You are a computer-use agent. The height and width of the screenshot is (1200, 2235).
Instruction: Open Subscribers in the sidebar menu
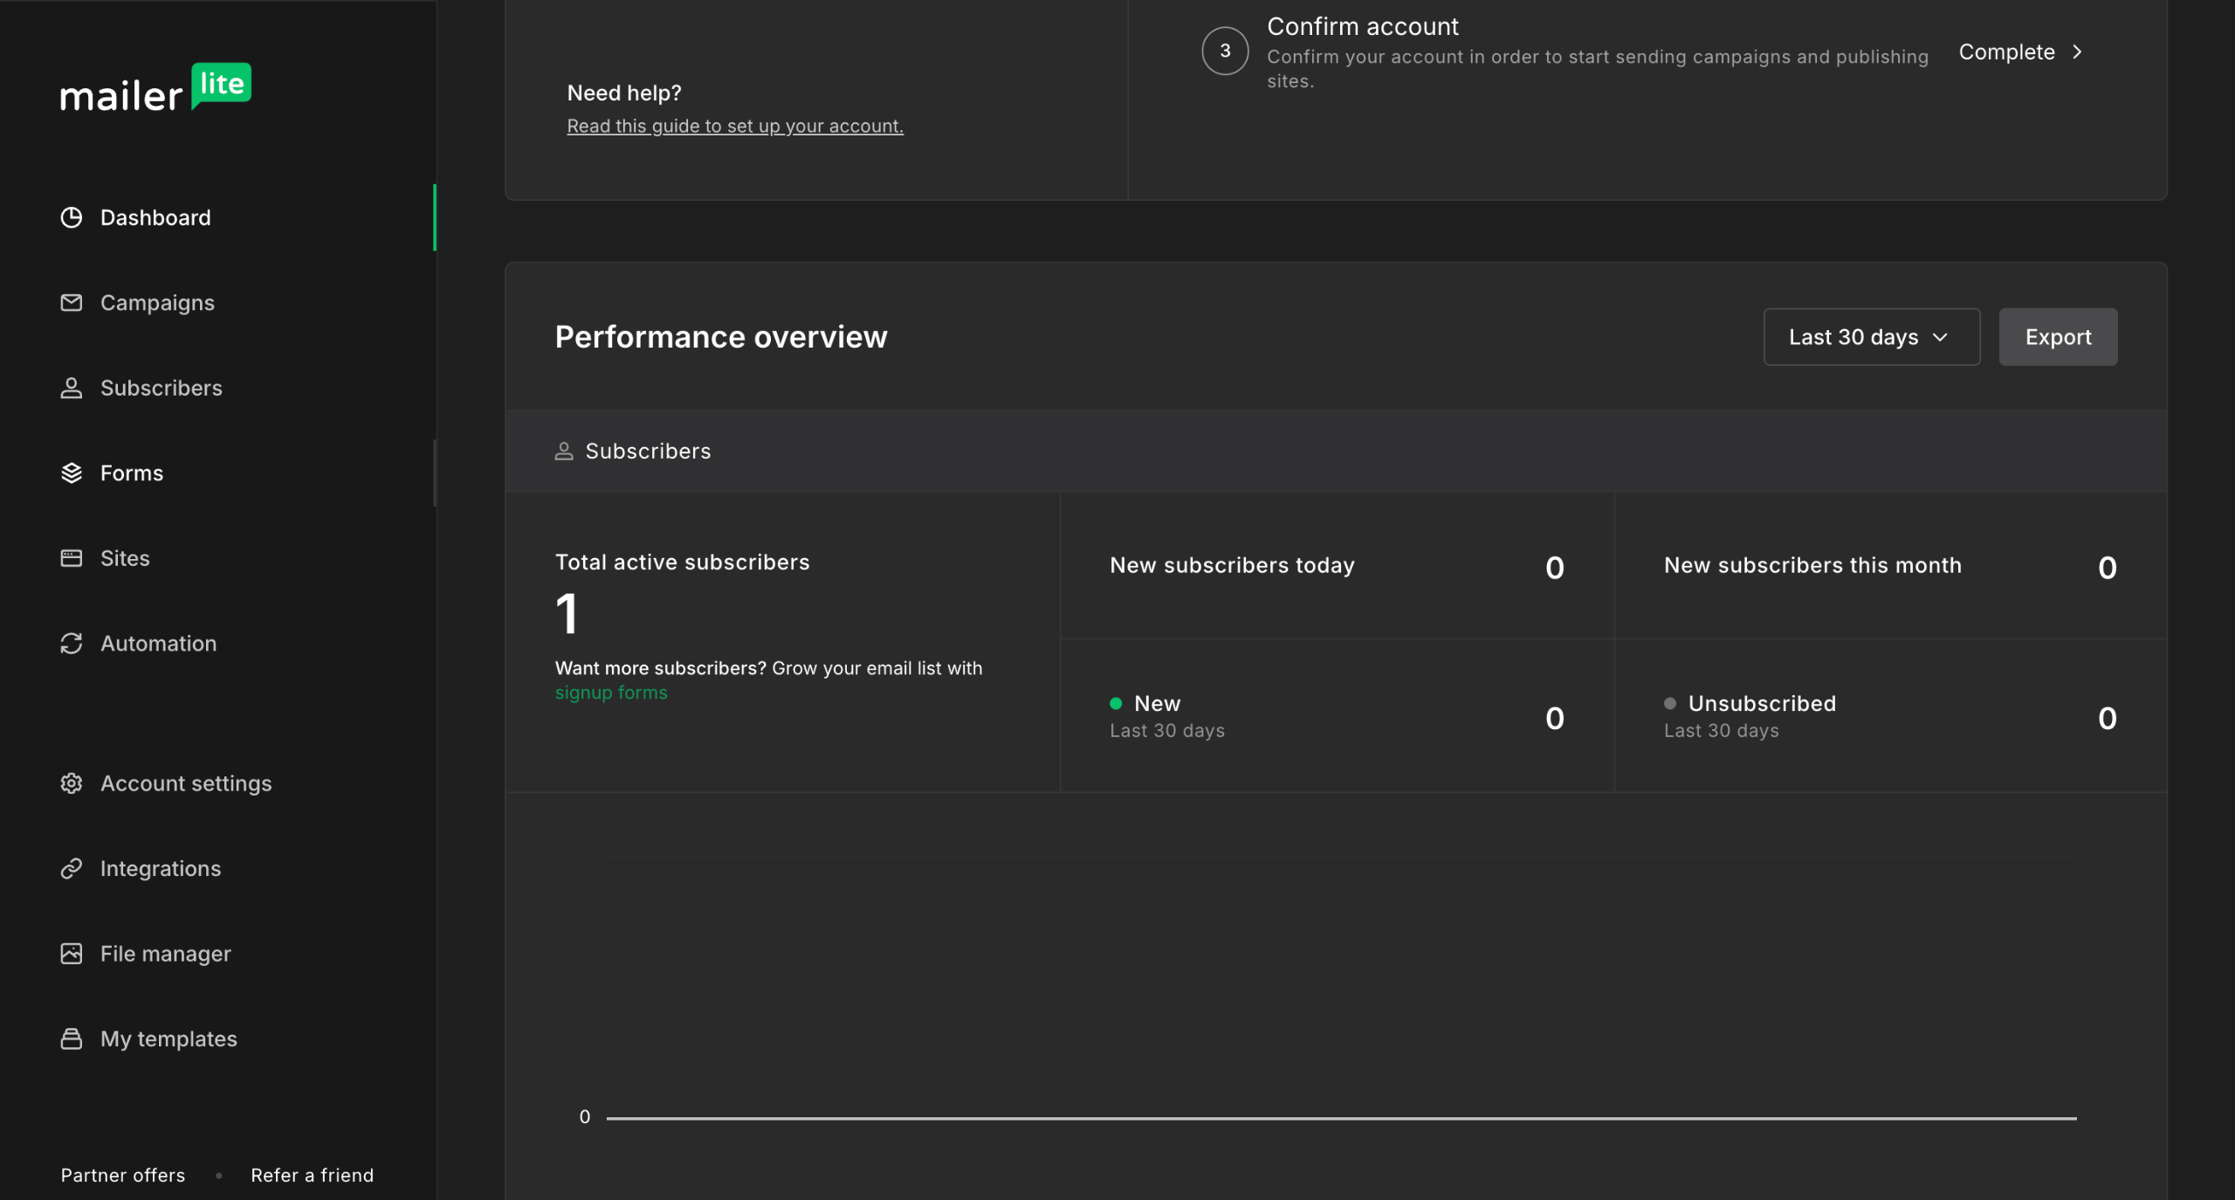click(x=162, y=388)
